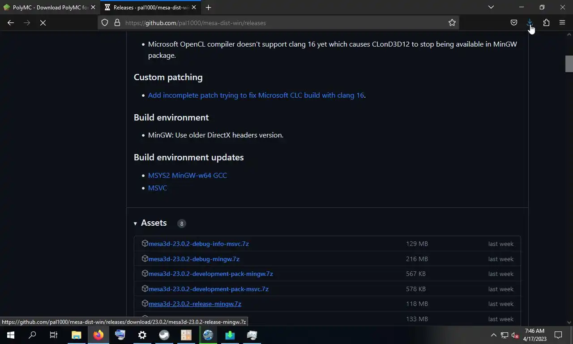573x344 pixels.
Task: Download mesa3d-23.0.2-debug-mingw.7z
Action: (x=194, y=259)
